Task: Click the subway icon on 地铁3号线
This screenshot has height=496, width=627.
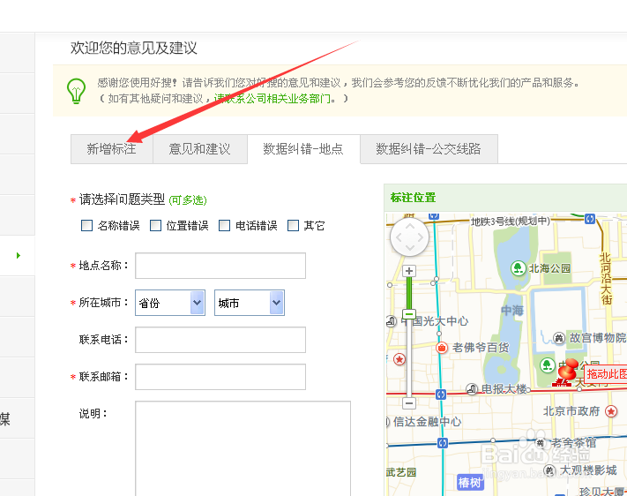Action: (590, 219)
